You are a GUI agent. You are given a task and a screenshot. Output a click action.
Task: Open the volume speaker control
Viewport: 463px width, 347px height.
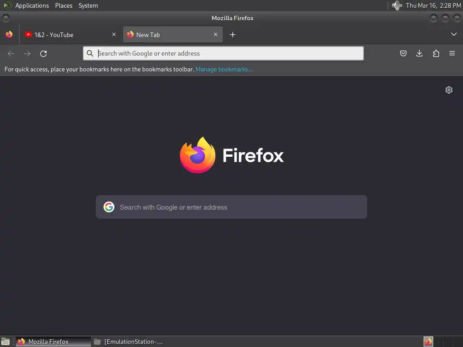coord(397,5)
